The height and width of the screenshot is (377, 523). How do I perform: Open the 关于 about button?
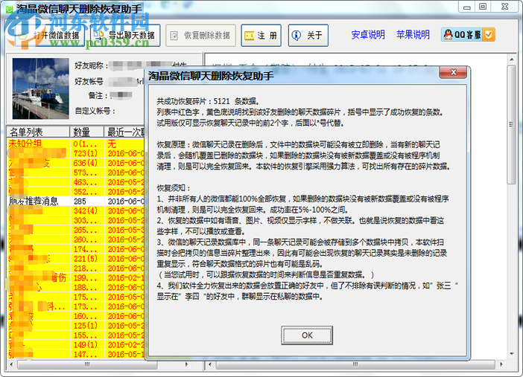[x=308, y=35]
